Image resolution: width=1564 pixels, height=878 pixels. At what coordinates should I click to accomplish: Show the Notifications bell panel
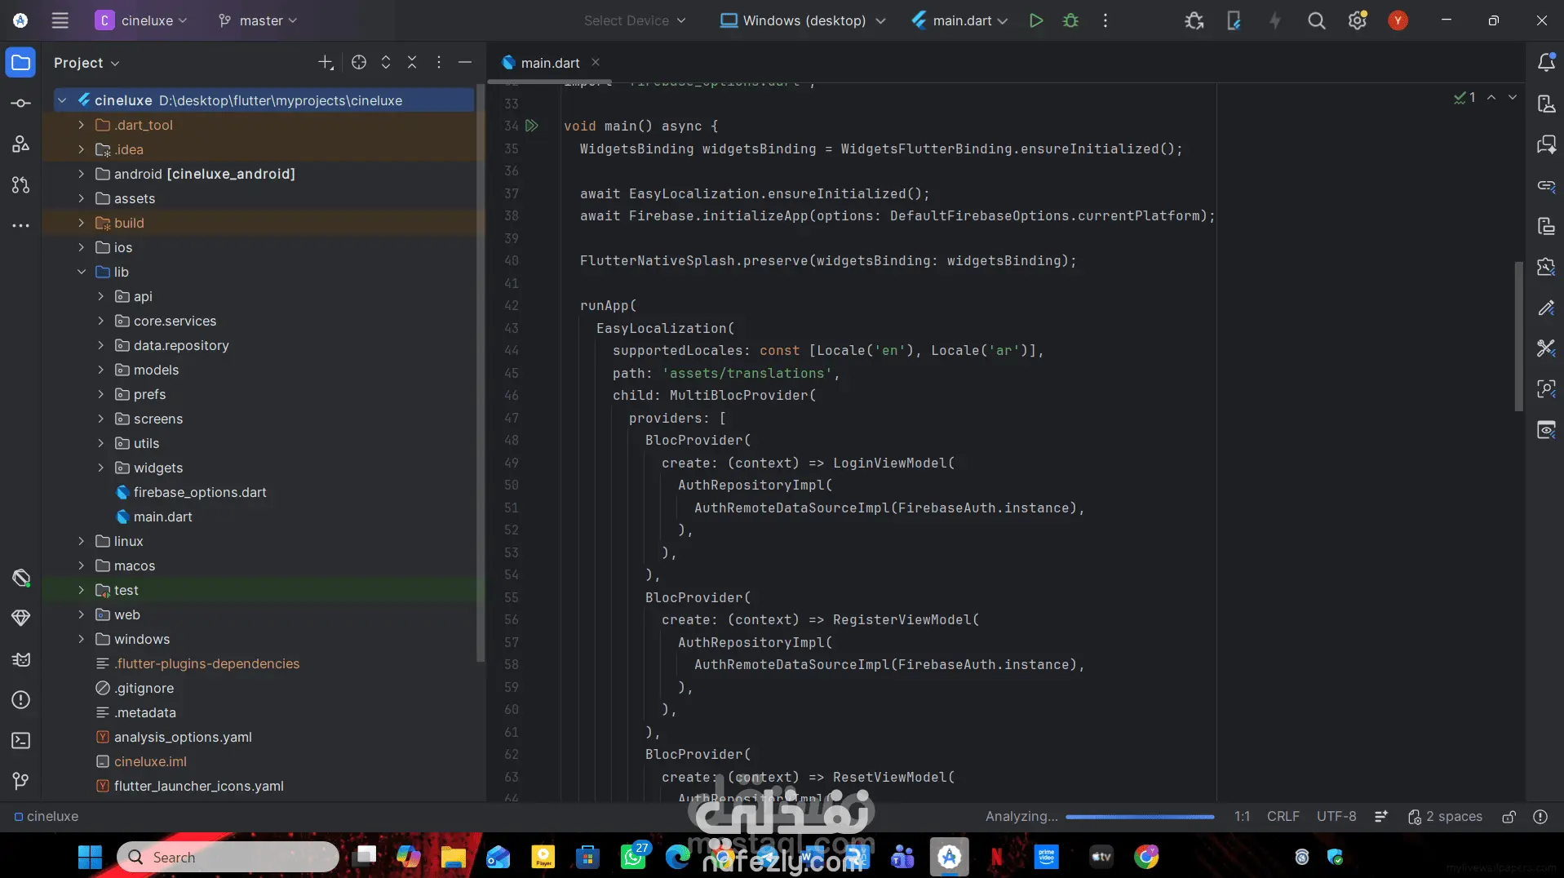[1546, 63]
